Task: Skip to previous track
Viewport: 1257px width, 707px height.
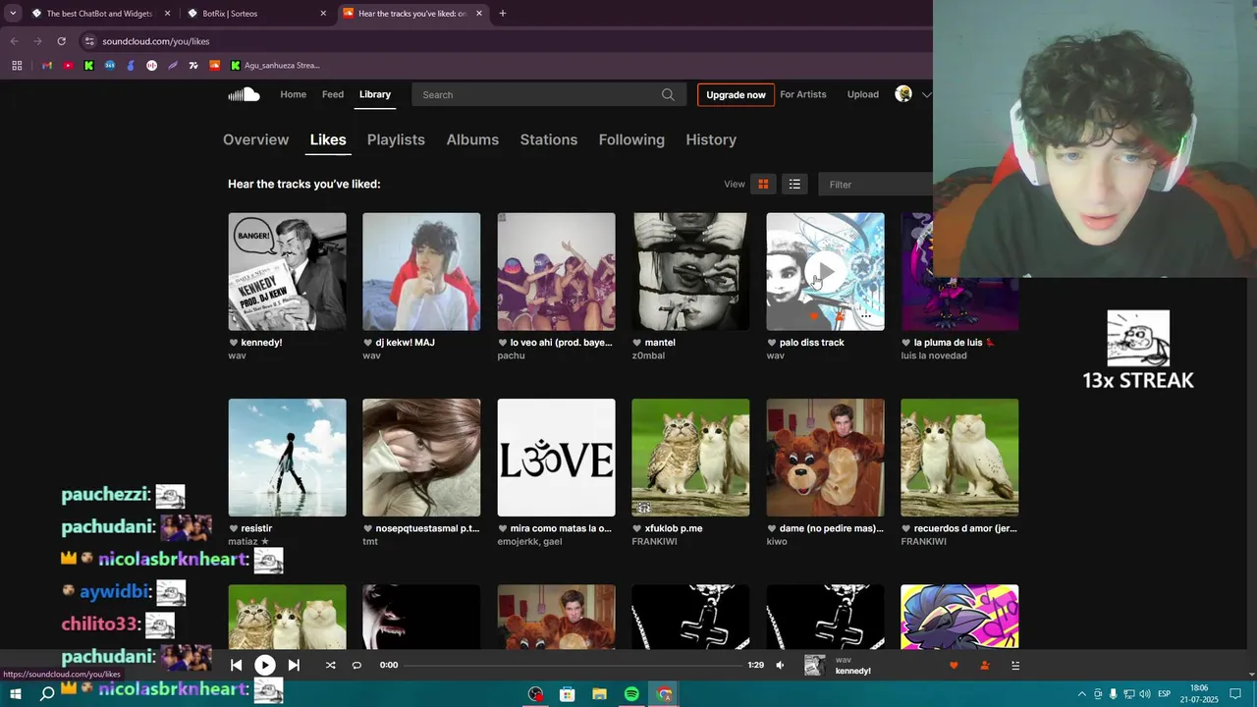Action: pyautogui.click(x=236, y=665)
